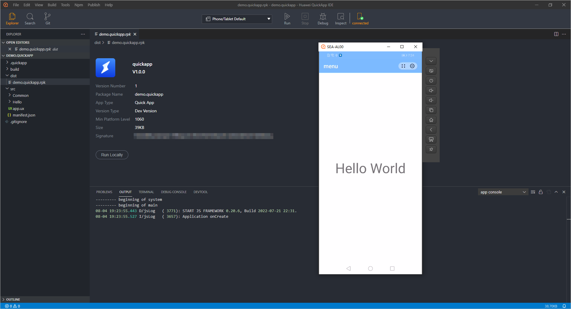
Task: Open the Npm menu
Action: 79,5
